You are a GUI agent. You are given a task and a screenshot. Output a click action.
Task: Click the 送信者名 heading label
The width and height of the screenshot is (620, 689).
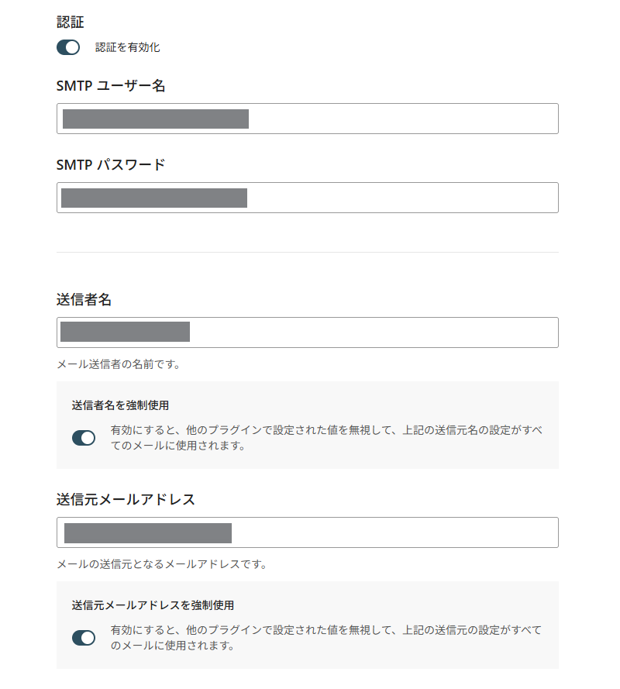point(84,300)
